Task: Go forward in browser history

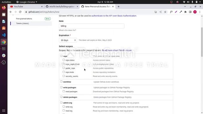Action: pyautogui.click(x=16, y=12)
